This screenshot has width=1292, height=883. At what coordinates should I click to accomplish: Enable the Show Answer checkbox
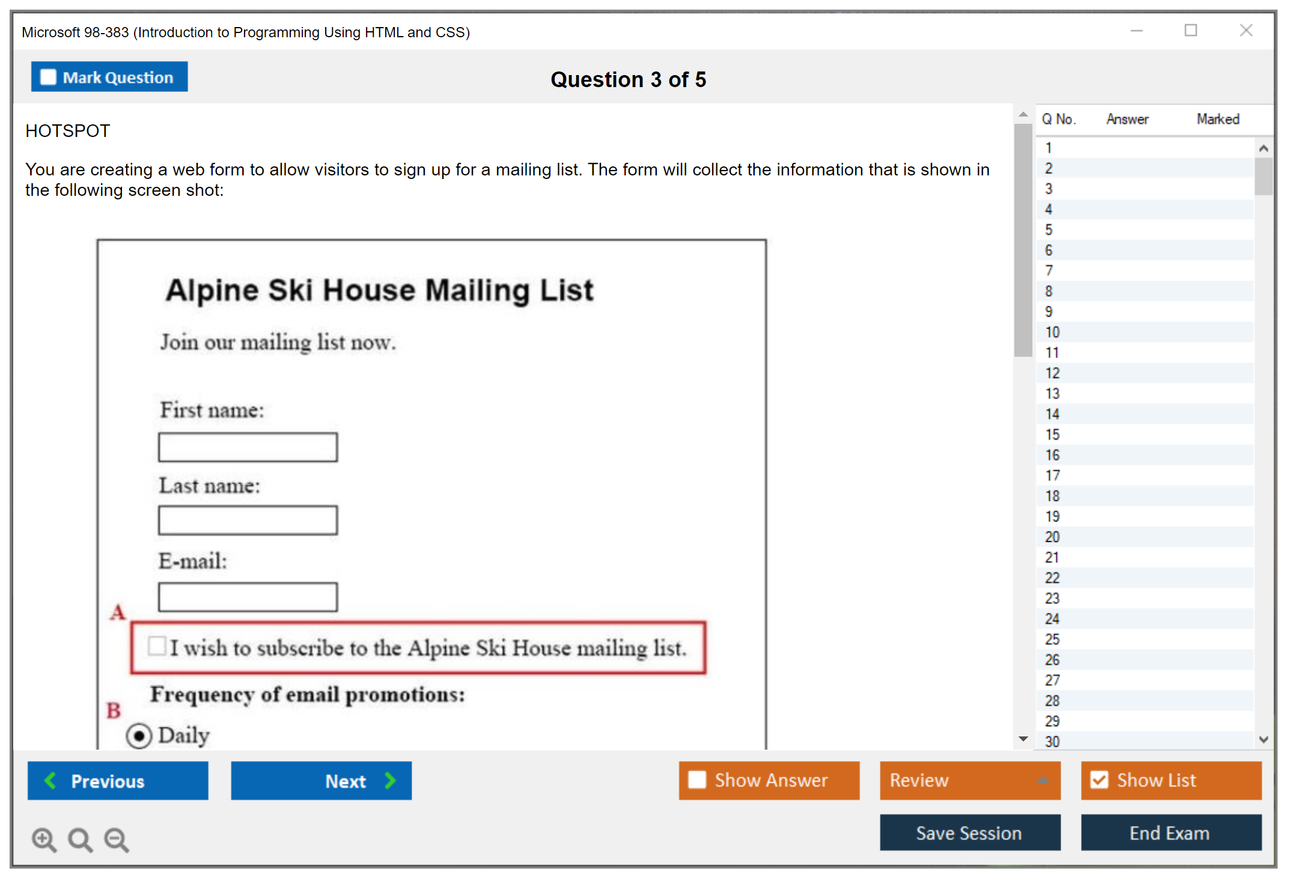tap(697, 780)
